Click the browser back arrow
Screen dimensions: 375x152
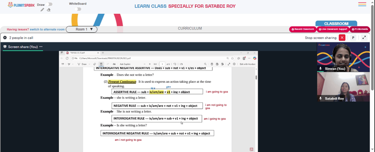62,58
